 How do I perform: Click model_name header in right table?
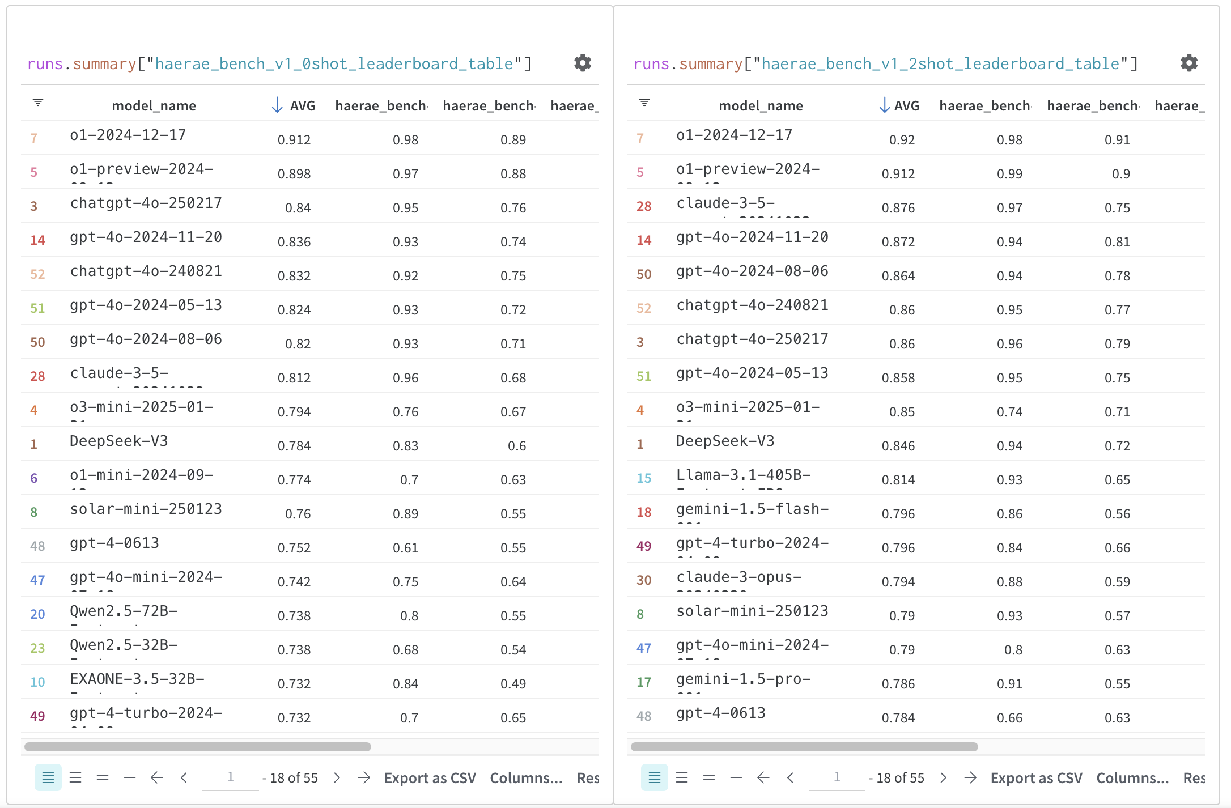point(761,105)
